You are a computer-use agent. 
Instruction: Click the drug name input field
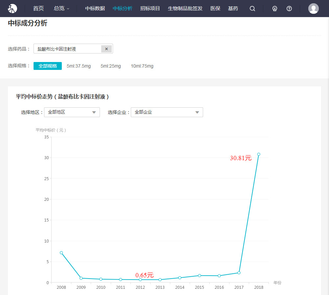tap(67, 49)
